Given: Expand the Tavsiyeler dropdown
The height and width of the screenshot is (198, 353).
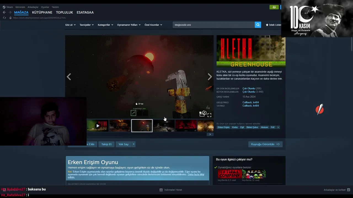Looking at the screenshot, I should pos(87,25).
